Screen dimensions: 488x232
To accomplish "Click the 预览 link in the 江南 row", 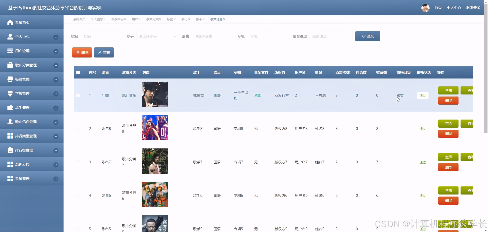I will (x=257, y=95).
